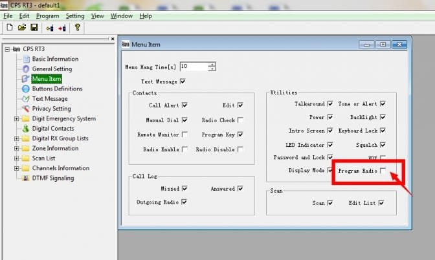Decrease the Menu Hang Time value
Image resolution: width=435 pixels, height=260 pixels.
pos(212,69)
